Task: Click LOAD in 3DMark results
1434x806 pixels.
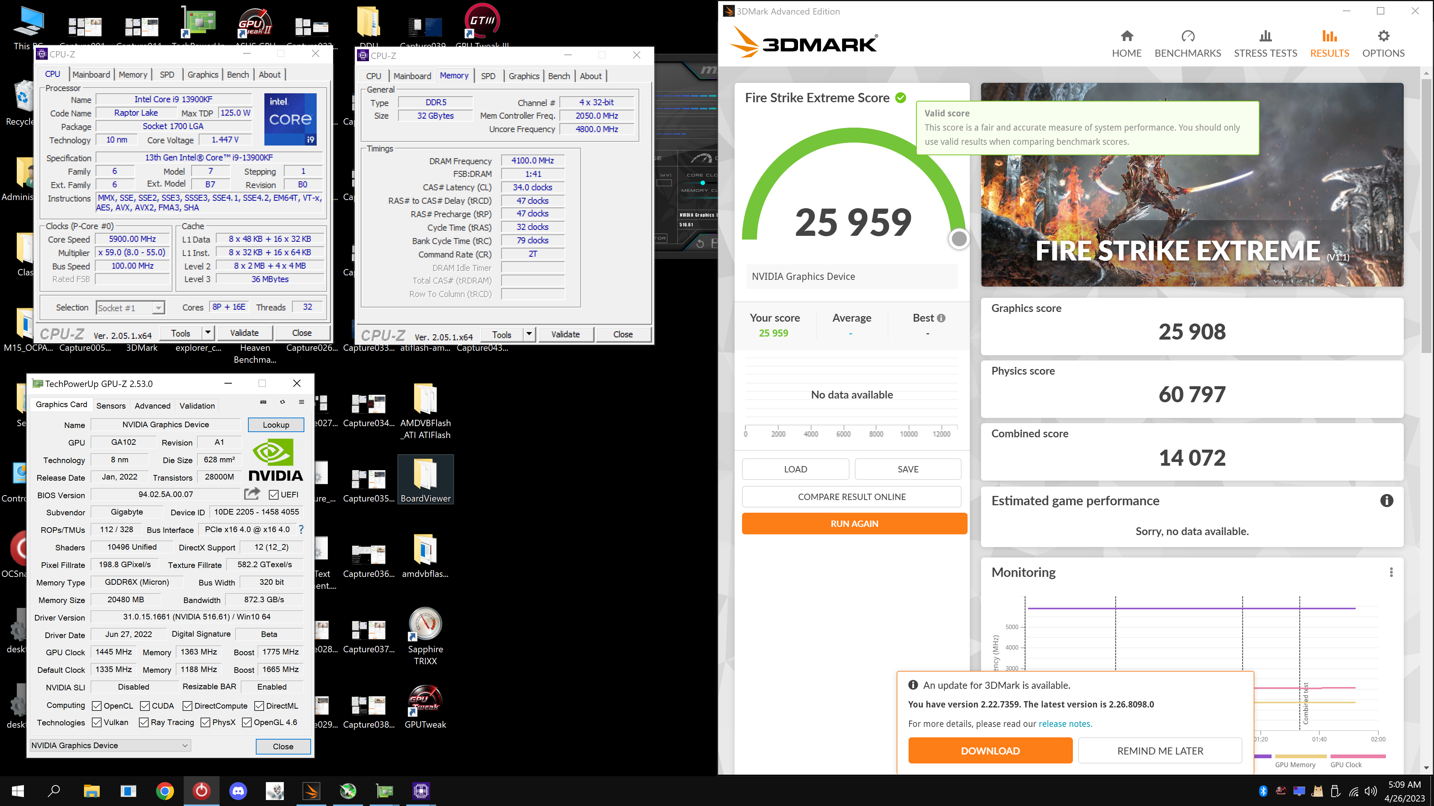Action: point(795,469)
